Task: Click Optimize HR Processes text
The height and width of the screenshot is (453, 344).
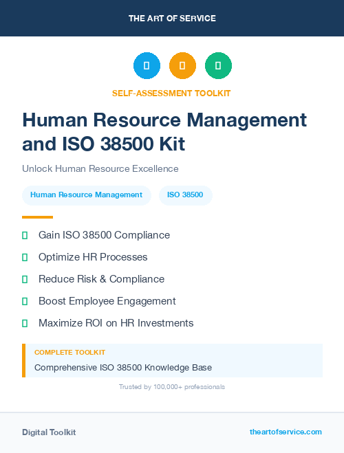Action: point(93,257)
